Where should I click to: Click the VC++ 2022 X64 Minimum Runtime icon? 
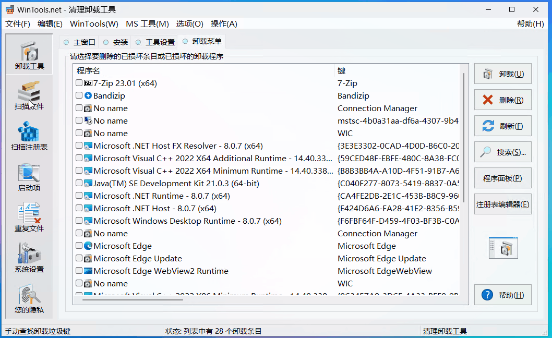tap(88, 171)
